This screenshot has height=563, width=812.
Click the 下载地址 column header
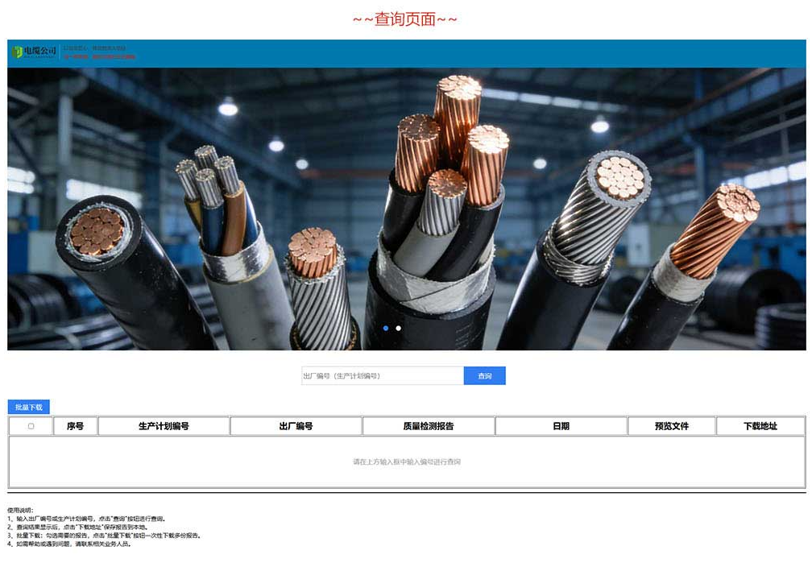pyautogui.click(x=760, y=426)
